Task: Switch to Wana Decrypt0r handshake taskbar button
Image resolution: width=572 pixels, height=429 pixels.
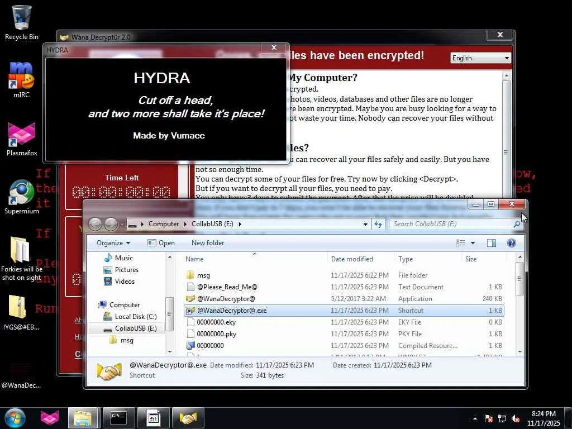Action: (x=188, y=418)
